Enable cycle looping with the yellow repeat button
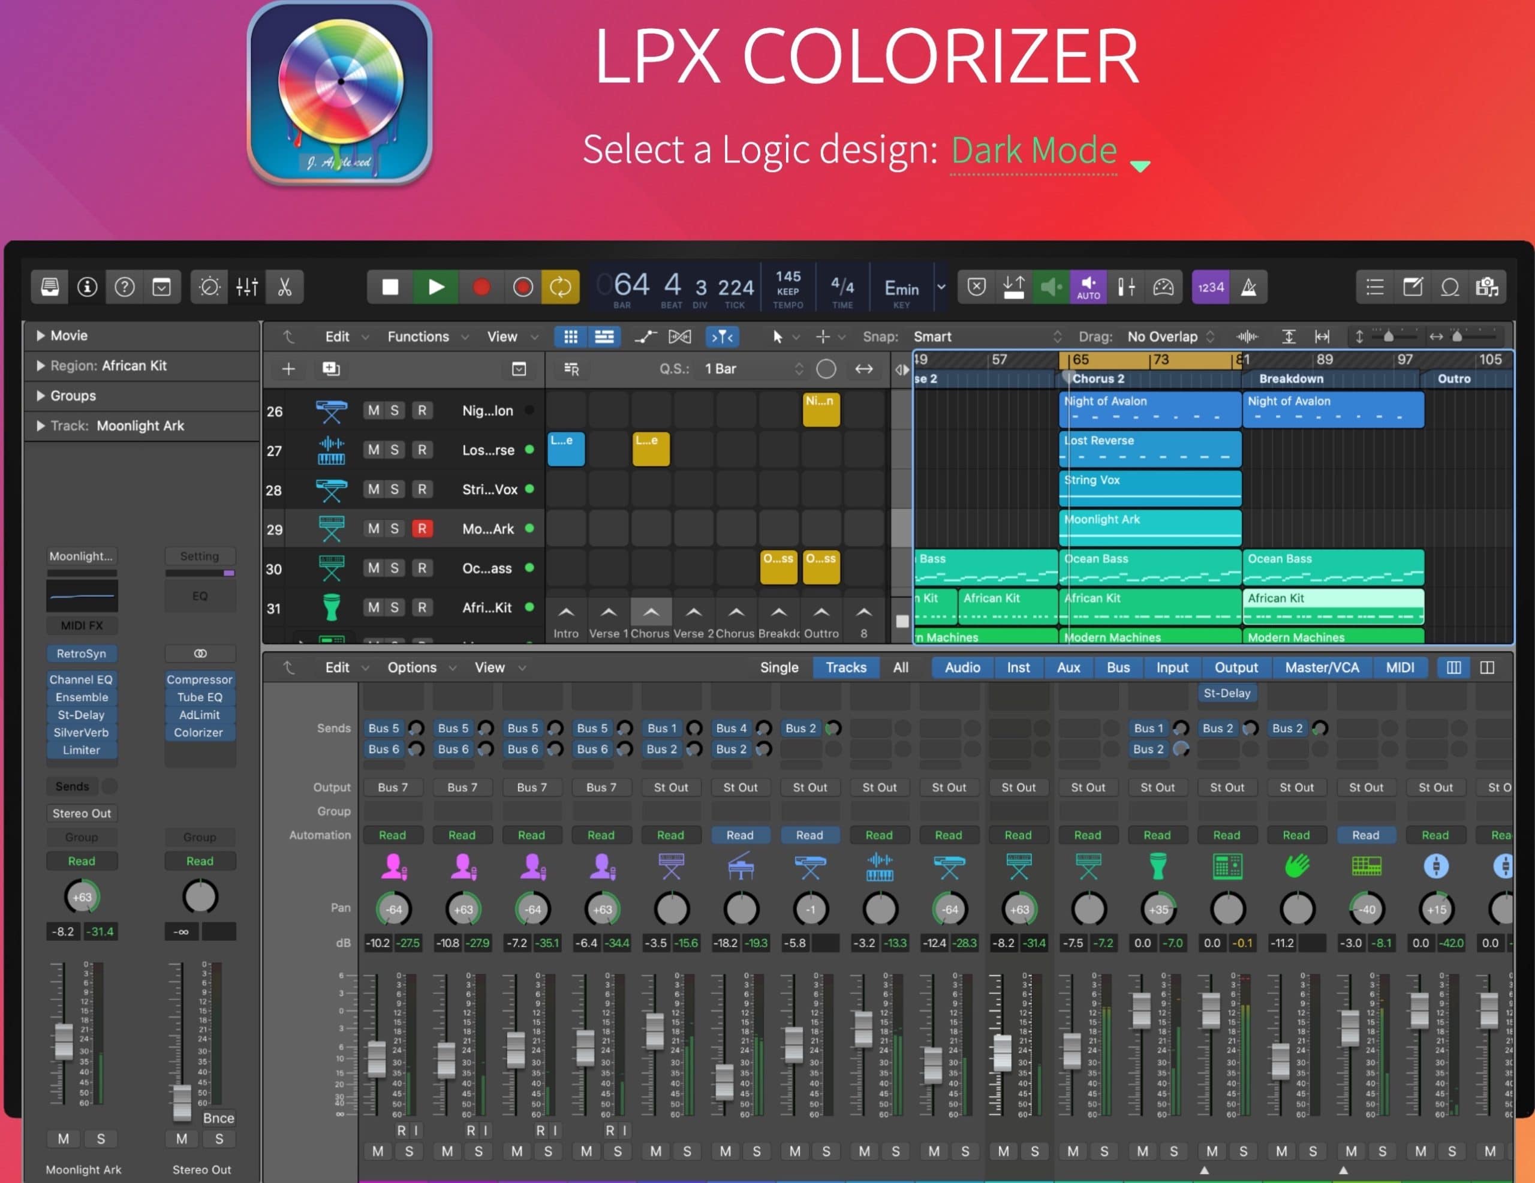 pos(561,286)
